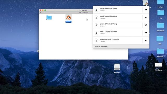
Task: Open the Applications folder alias in Blender window
Action: click(49, 17)
